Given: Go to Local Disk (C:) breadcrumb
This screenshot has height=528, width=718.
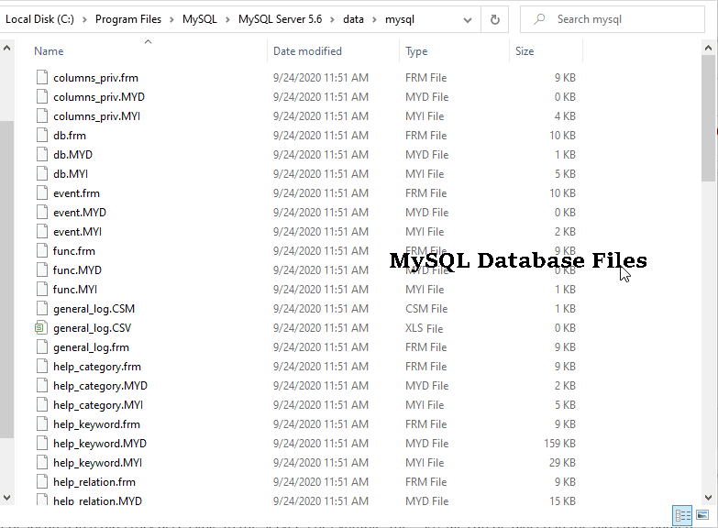Looking at the screenshot, I should point(39,19).
